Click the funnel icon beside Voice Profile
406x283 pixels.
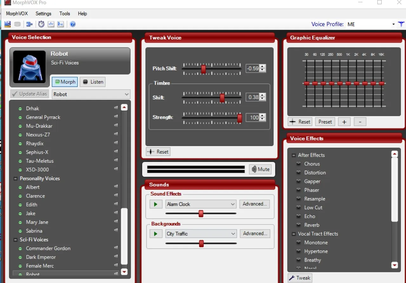pos(401,24)
